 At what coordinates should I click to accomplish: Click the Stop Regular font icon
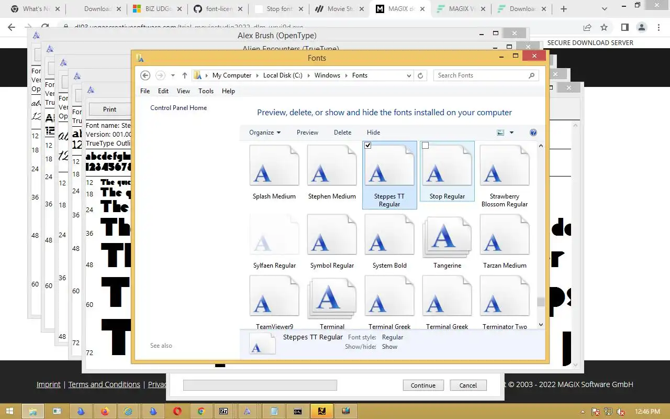click(447, 166)
